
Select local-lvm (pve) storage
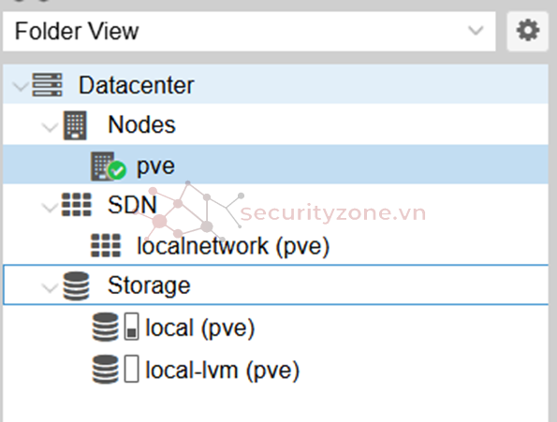click(275, 369)
